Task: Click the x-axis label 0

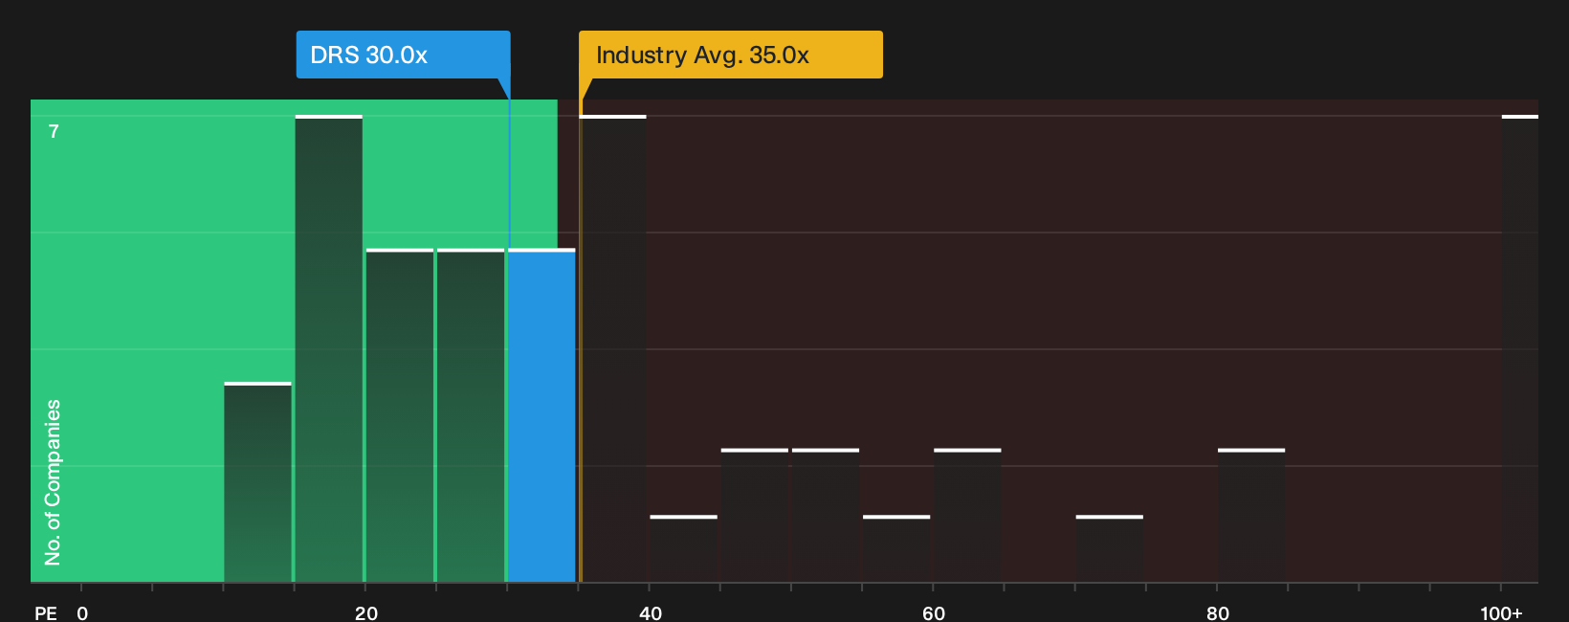Action: pyautogui.click(x=82, y=612)
